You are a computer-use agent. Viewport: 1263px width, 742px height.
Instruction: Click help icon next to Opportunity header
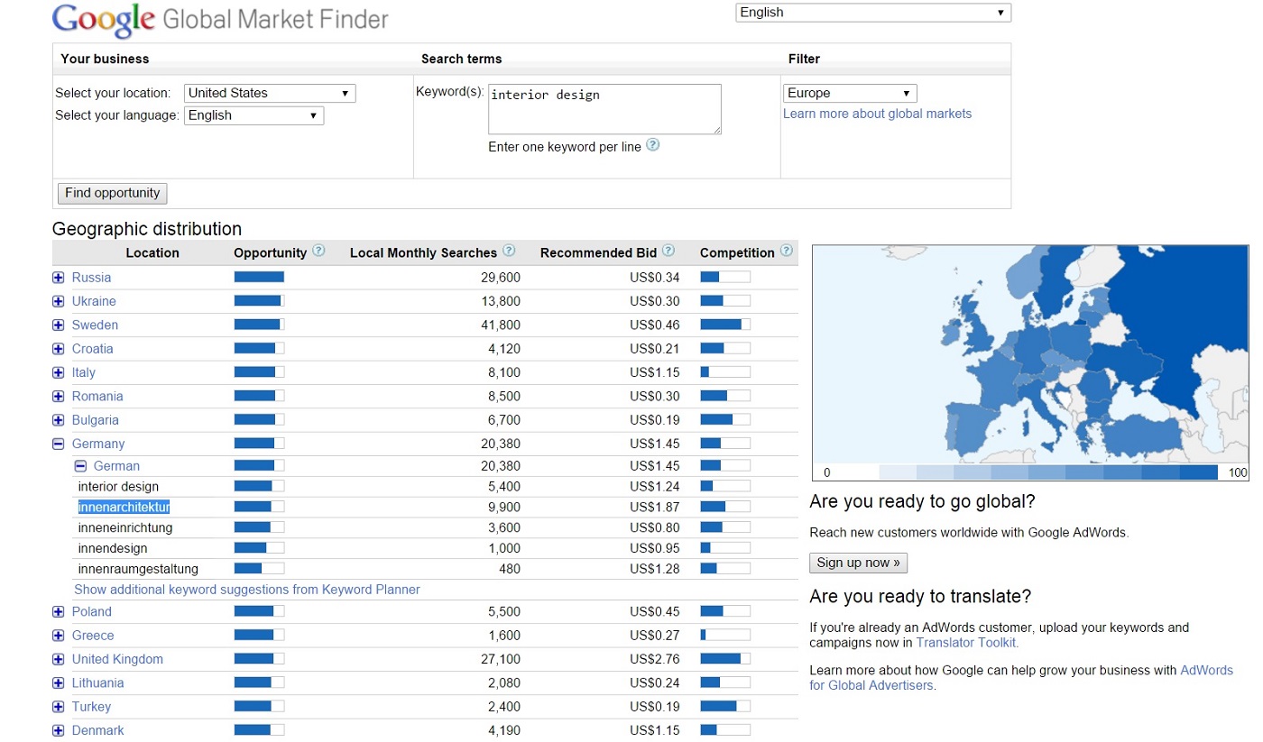318,252
